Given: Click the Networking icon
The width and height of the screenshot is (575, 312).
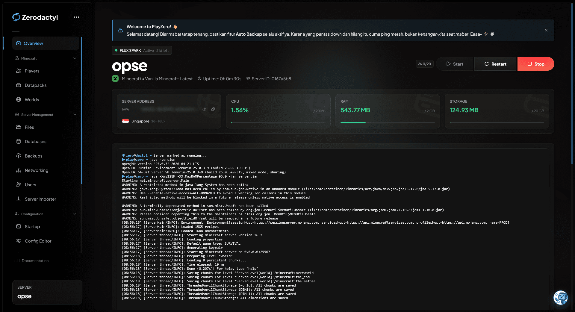Looking at the screenshot, I should coord(19,170).
